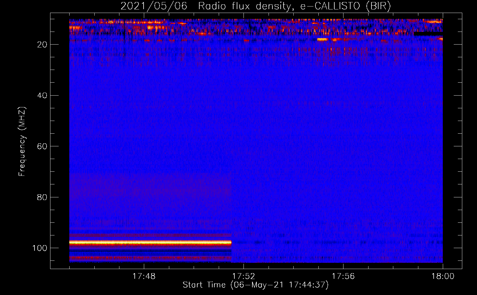Image resolution: width=477 pixels, height=295 pixels.
Task: Click the 60 MHz frequency tick label
Action: 42,146
